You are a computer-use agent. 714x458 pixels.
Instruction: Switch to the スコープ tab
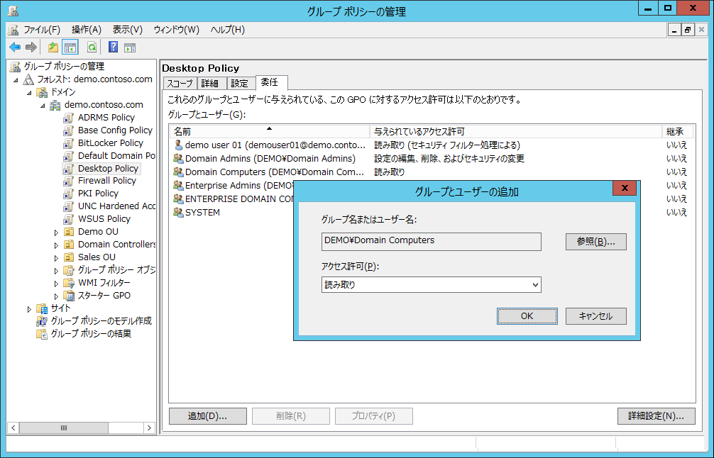(x=180, y=83)
